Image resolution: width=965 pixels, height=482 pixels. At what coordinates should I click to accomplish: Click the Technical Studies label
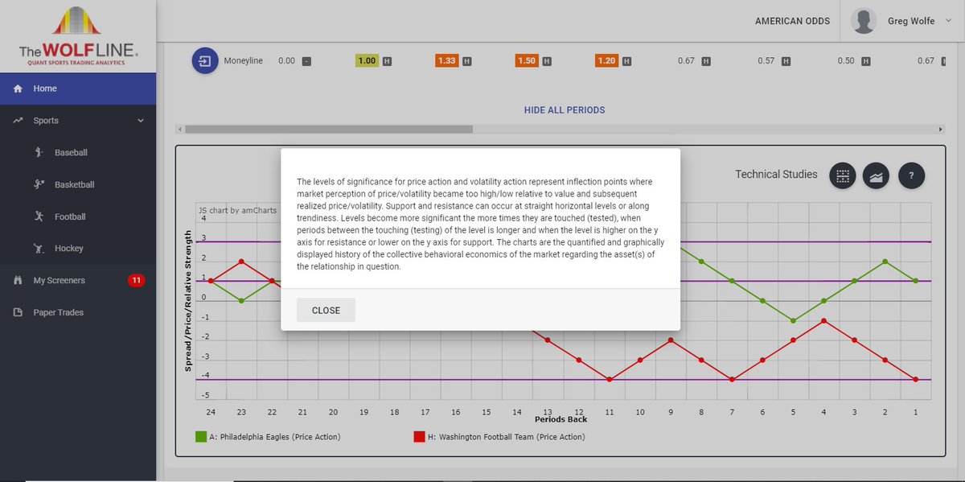[776, 175]
